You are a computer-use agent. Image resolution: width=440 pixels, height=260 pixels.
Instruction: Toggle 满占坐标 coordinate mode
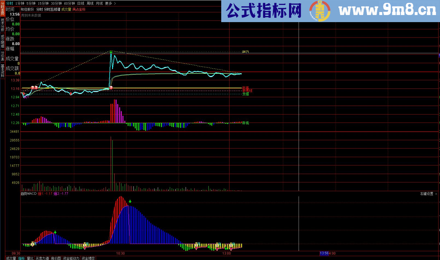tap(78, 10)
